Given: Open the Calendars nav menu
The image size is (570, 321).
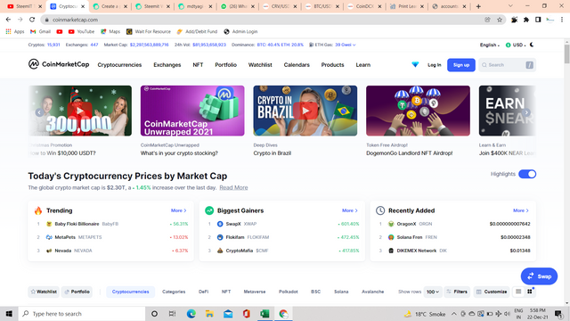Looking at the screenshot, I should click(297, 65).
